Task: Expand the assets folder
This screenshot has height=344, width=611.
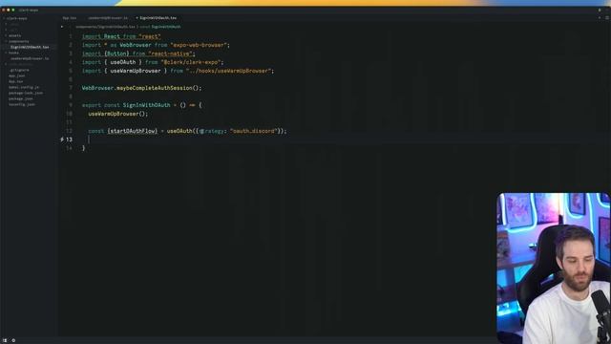Action: 15,35
